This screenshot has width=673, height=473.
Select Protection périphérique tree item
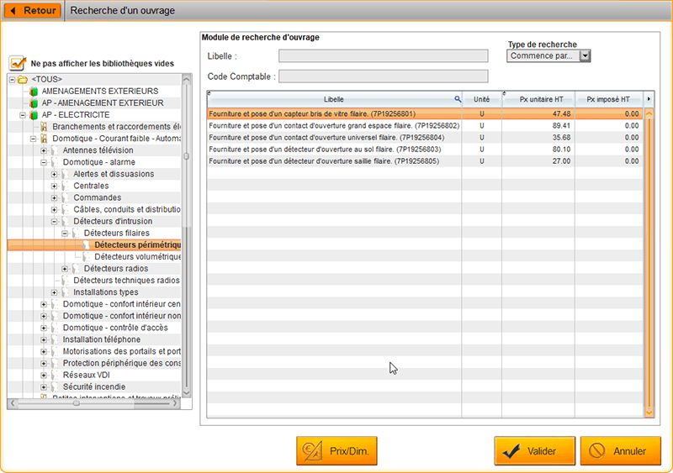coord(121,363)
